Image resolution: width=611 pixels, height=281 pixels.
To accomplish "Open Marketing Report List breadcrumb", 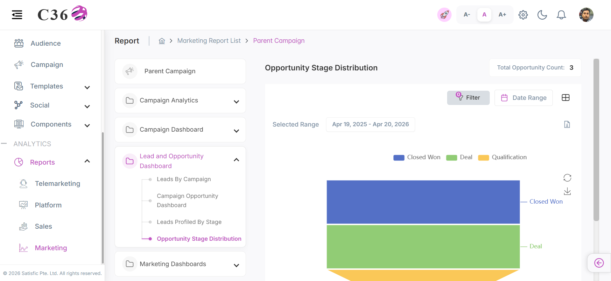I will [x=209, y=41].
